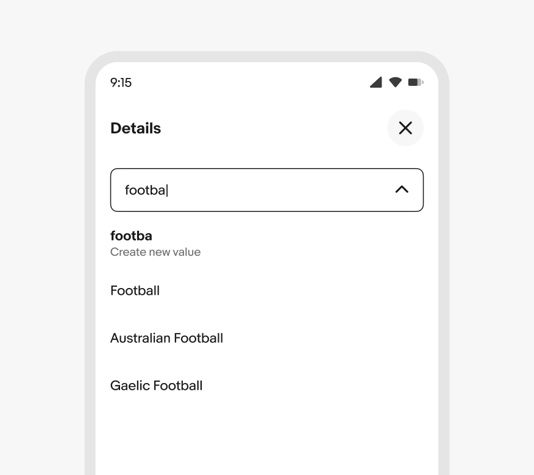Click the circular background of the close button

(x=405, y=128)
